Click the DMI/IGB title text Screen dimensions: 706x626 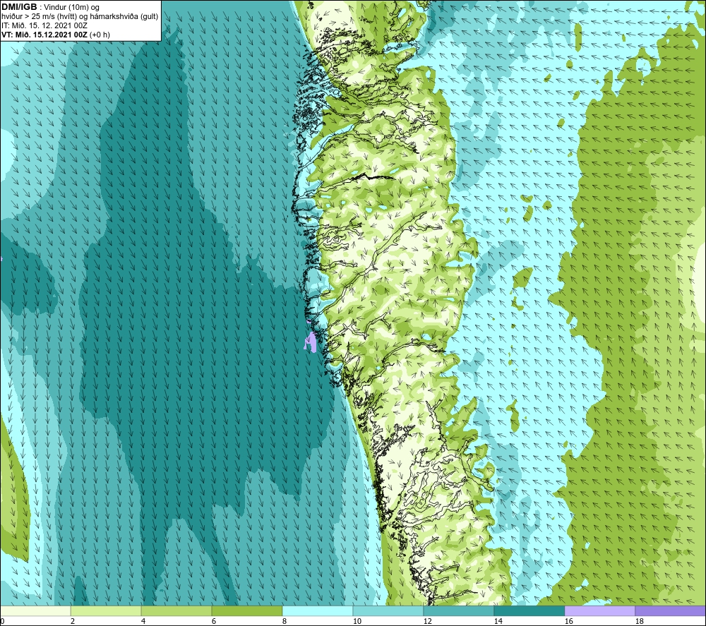coord(19,7)
